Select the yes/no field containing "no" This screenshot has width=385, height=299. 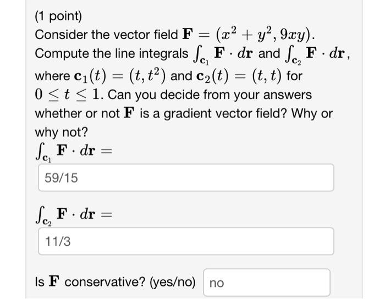point(267,283)
